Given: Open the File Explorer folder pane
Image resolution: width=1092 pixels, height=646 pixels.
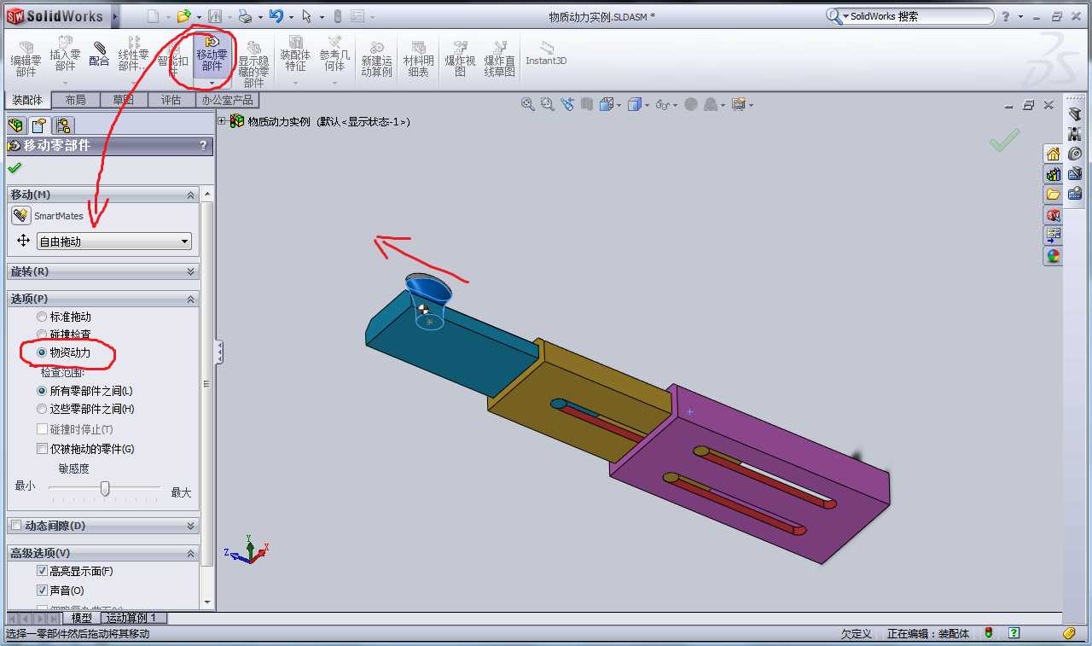Looking at the screenshot, I should (x=1053, y=195).
